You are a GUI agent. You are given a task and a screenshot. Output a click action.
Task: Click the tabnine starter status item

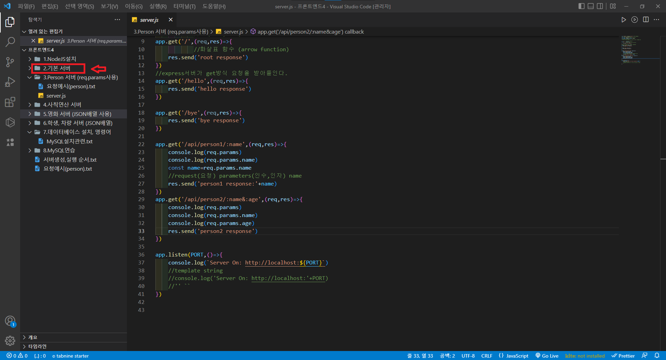tap(70, 356)
